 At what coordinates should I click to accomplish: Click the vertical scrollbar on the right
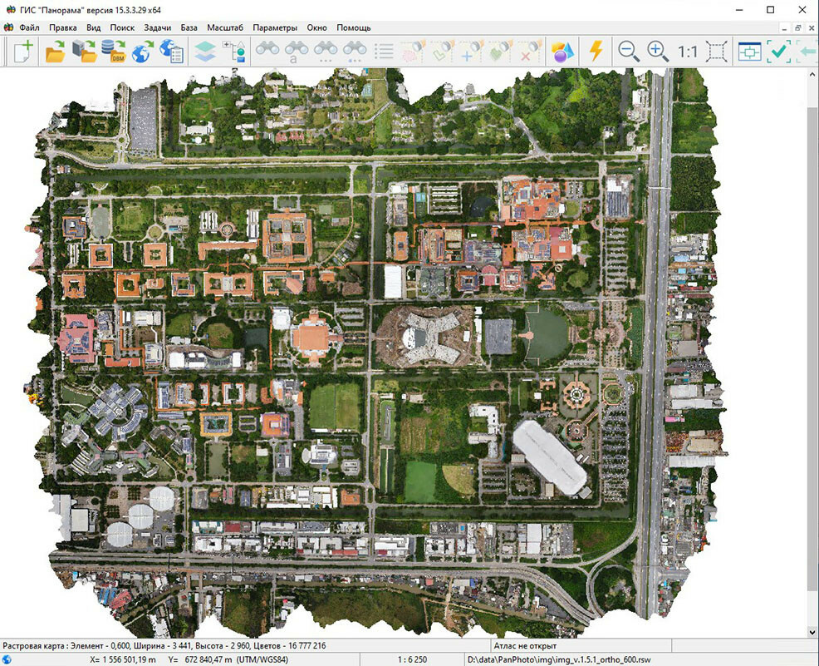[x=812, y=333]
